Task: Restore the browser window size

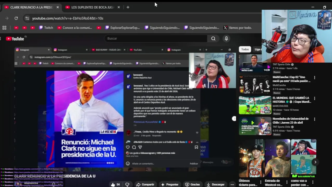Action: coord(324,7)
